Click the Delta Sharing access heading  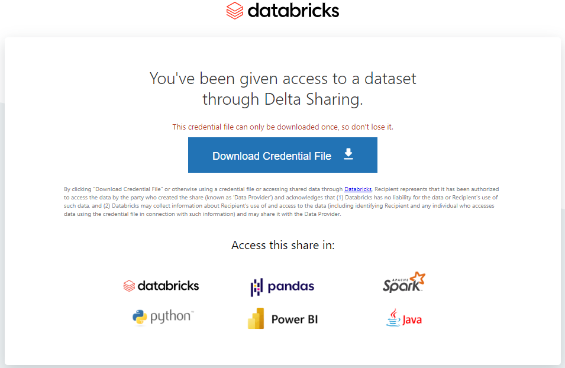283,89
